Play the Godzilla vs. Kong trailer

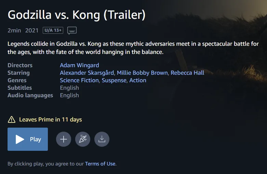(x=28, y=139)
